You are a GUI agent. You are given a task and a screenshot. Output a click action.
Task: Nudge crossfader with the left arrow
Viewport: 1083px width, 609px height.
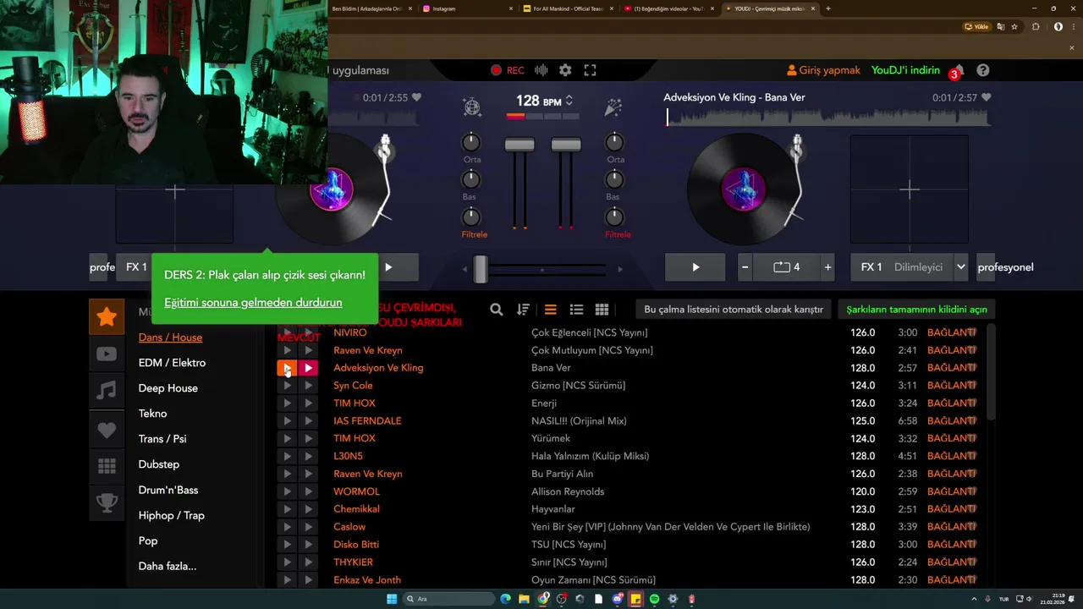(464, 269)
